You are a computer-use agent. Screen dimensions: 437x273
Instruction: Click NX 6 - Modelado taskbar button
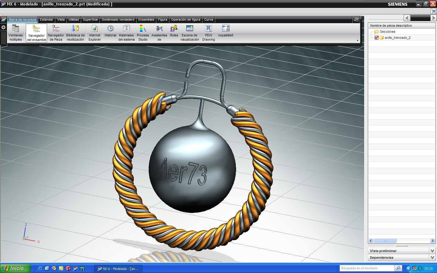pos(119,268)
